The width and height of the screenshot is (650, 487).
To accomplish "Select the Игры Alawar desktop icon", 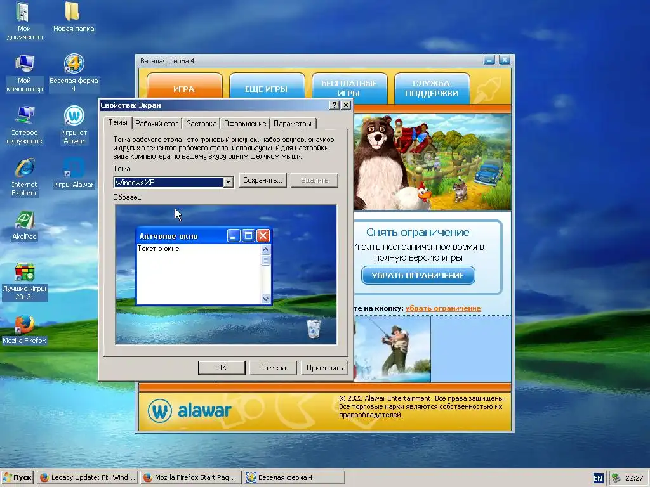I will pyautogui.click(x=74, y=173).
